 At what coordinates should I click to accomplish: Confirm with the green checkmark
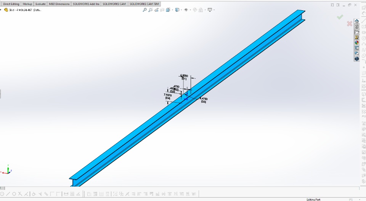coord(340,17)
